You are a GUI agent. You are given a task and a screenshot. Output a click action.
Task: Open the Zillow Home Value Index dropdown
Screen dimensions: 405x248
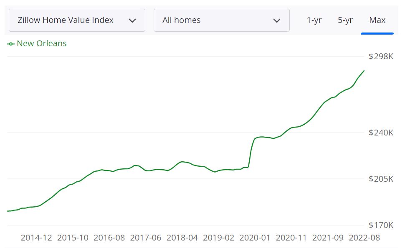77,20
